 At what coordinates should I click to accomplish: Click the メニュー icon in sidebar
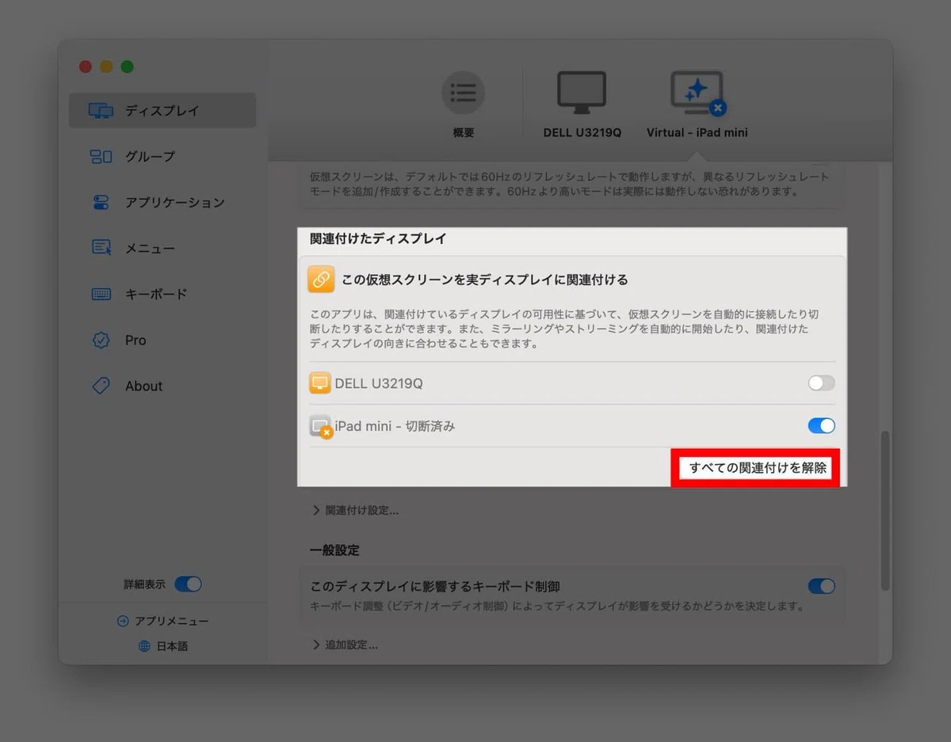click(101, 249)
